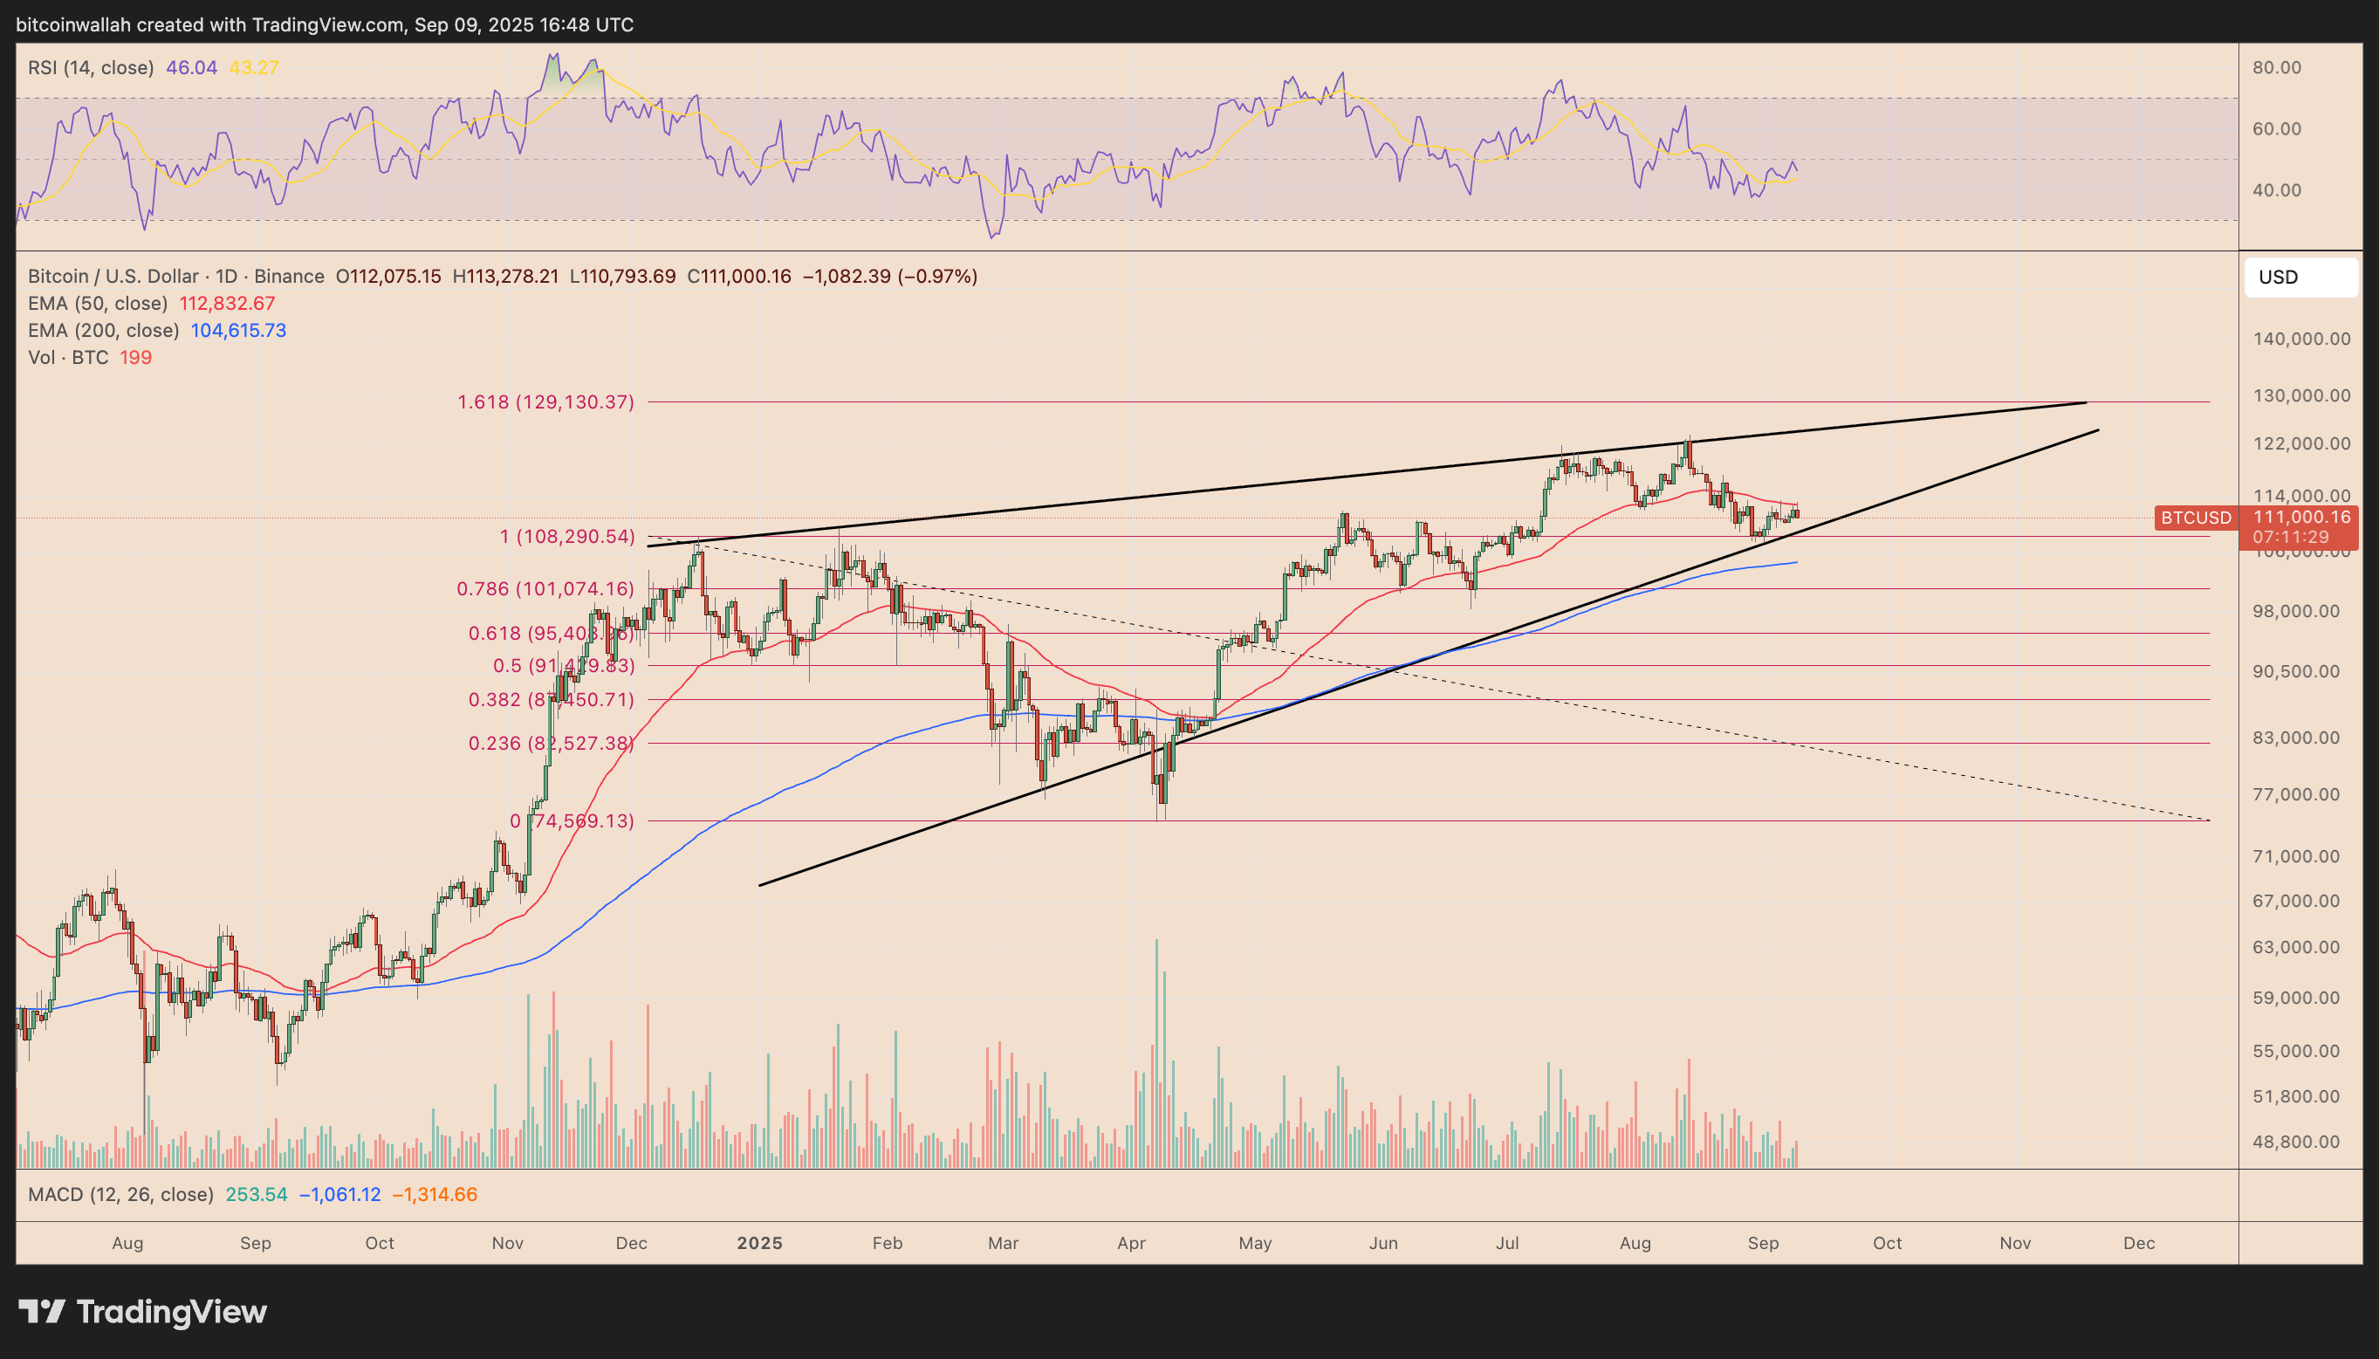
Task: Select the 2025 year marker on time axis
Action: click(759, 1243)
